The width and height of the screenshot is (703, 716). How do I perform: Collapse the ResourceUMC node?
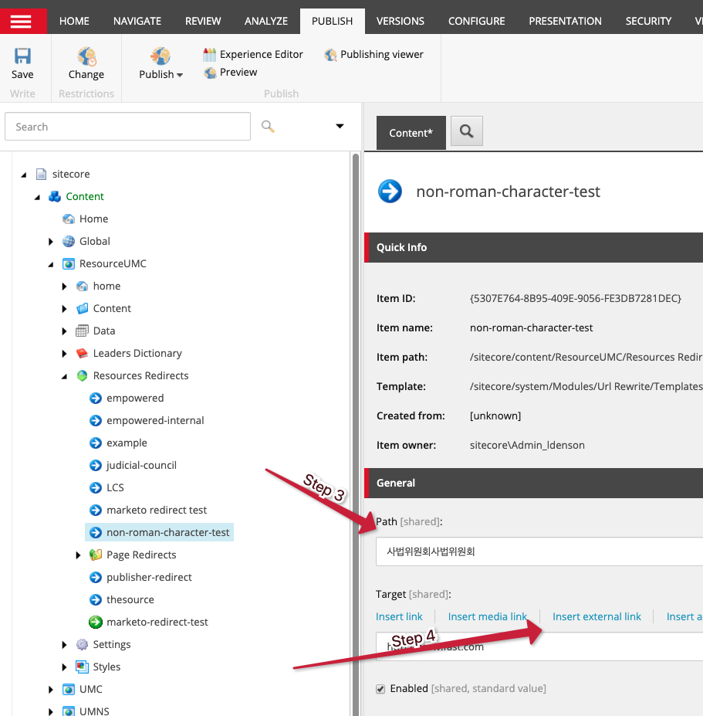[x=51, y=264]
